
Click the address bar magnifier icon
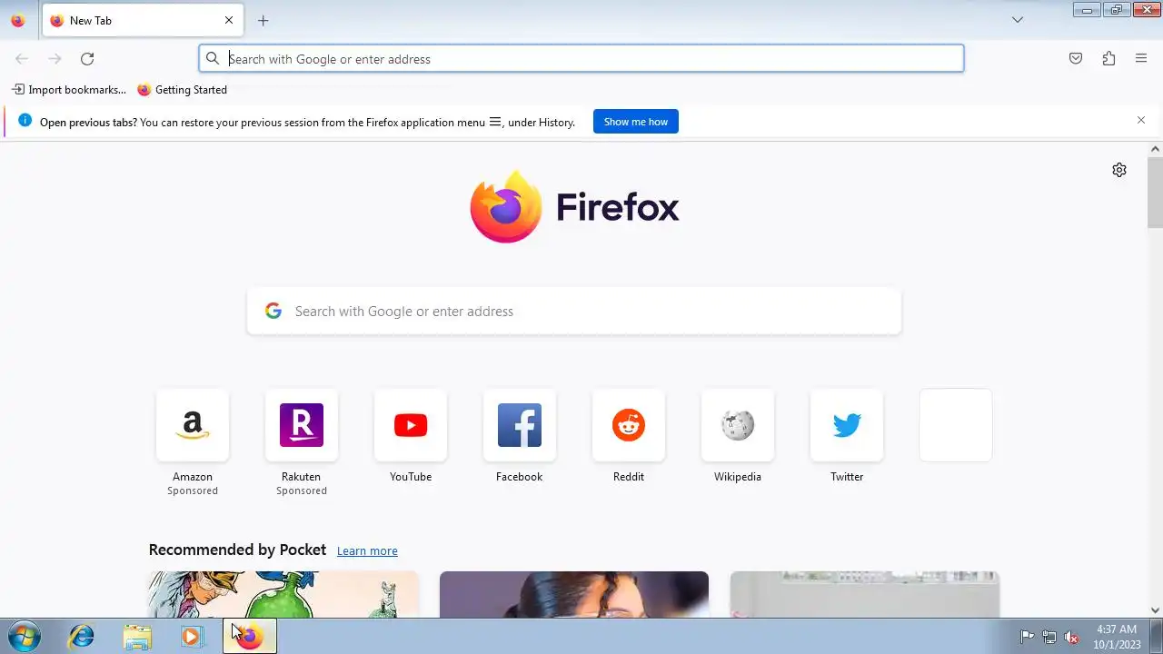tap(213, 59)
